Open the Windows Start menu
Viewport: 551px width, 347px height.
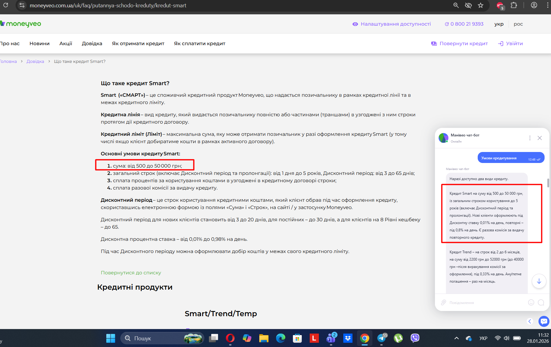pyautogui.click(x=111, y=338)
